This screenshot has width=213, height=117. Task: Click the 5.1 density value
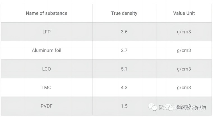[124, 69]
